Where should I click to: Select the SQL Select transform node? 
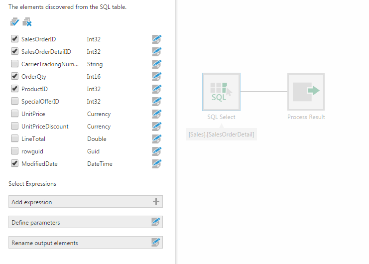pos(221,92)
